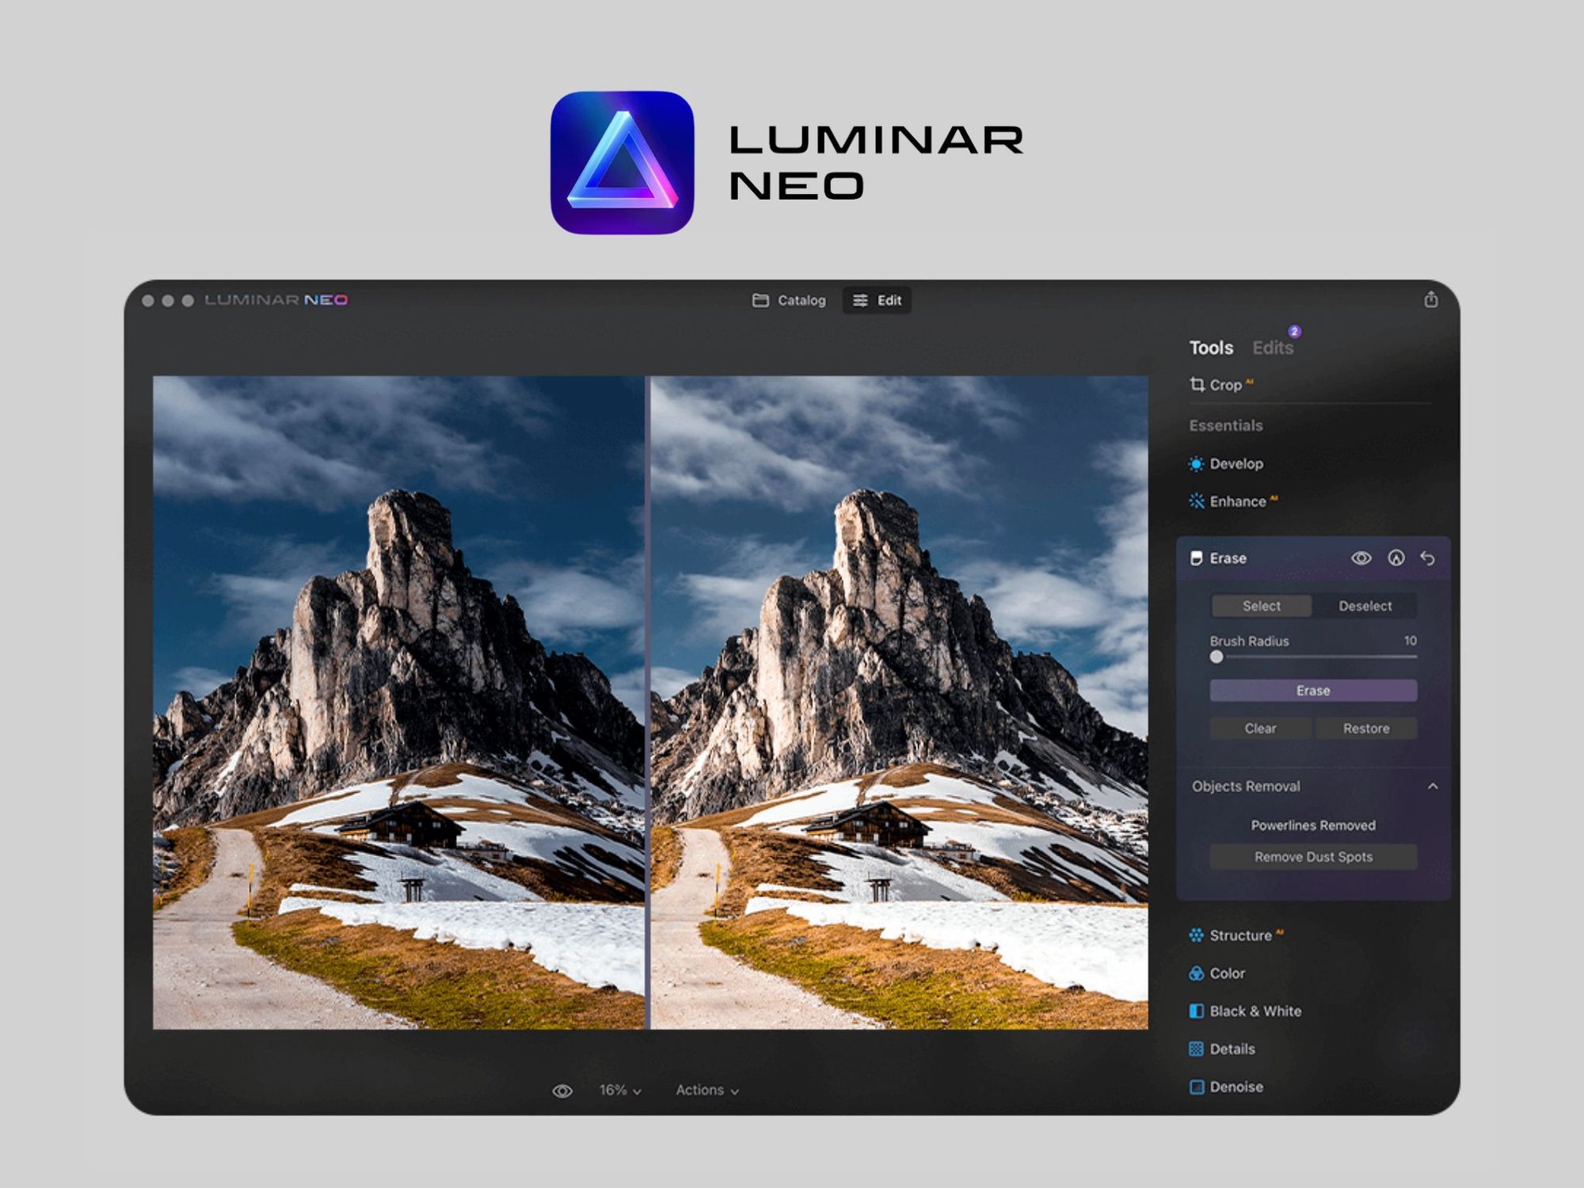Viewport: 1584px width, 1188px height.
Task: Select the Black & White tool icon
Action: [1196, 1011]
